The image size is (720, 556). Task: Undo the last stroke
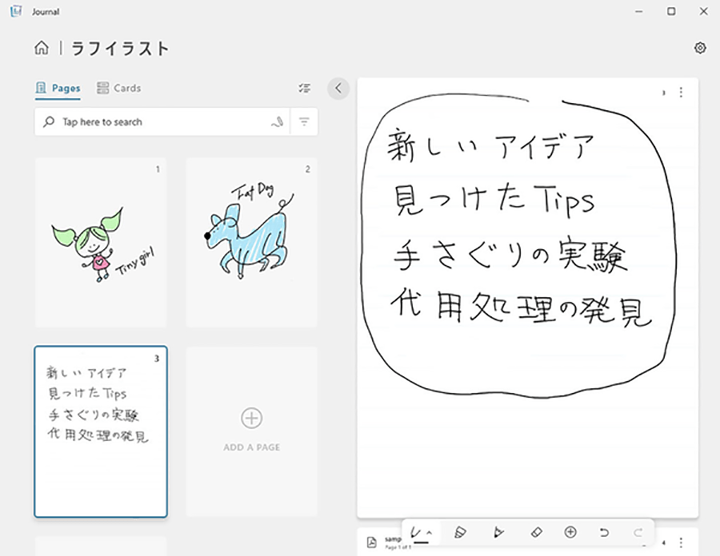pos(604,533)
